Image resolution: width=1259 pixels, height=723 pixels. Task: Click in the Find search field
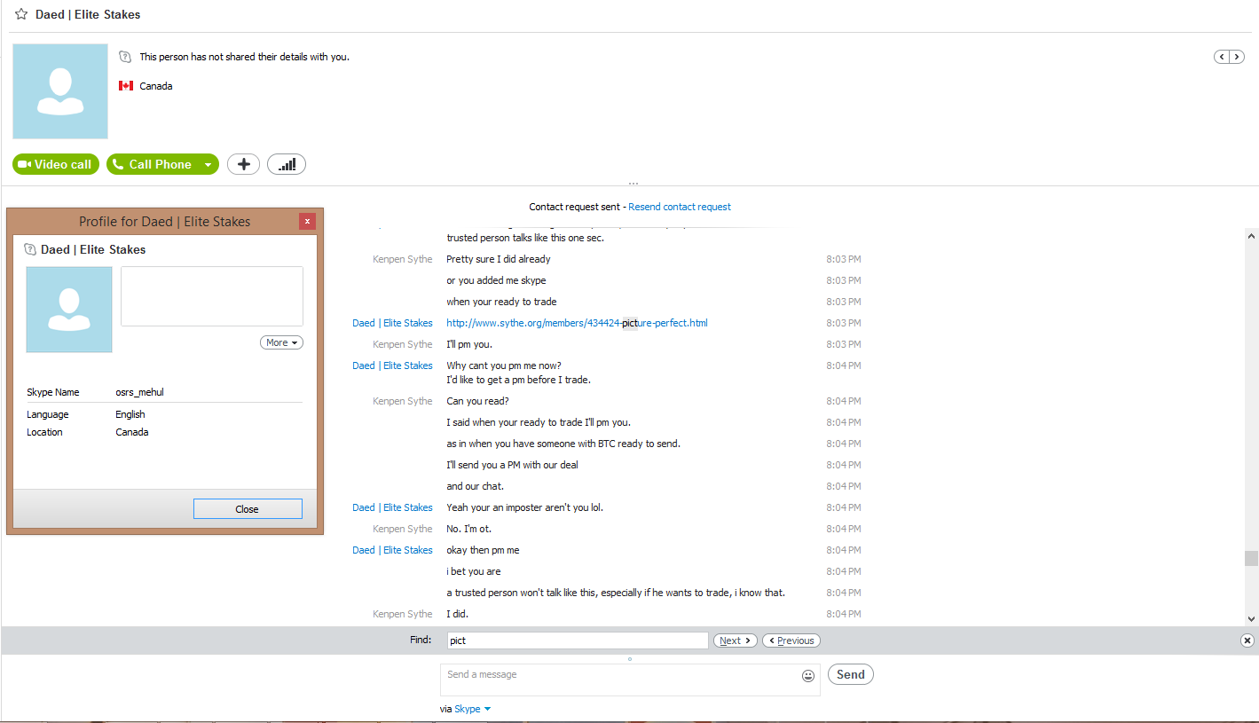(x=577, y=640)
